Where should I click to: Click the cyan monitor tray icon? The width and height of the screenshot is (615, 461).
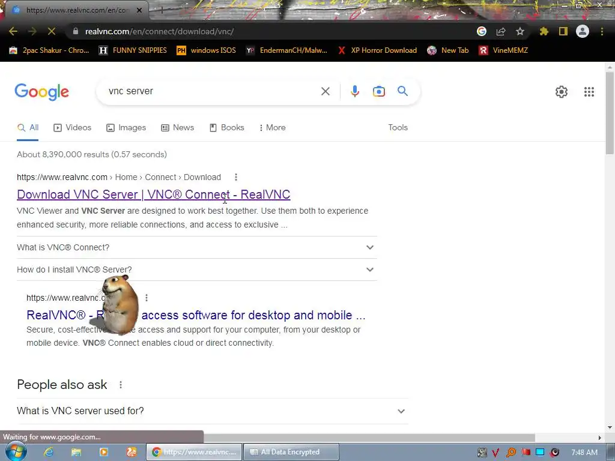(x=540, y=453)
